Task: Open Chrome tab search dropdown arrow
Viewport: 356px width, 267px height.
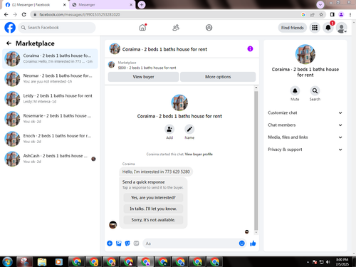Action: tap(320, 4)
